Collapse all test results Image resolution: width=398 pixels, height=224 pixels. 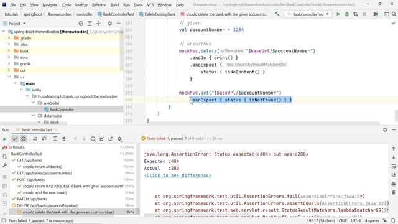point(64,139)
